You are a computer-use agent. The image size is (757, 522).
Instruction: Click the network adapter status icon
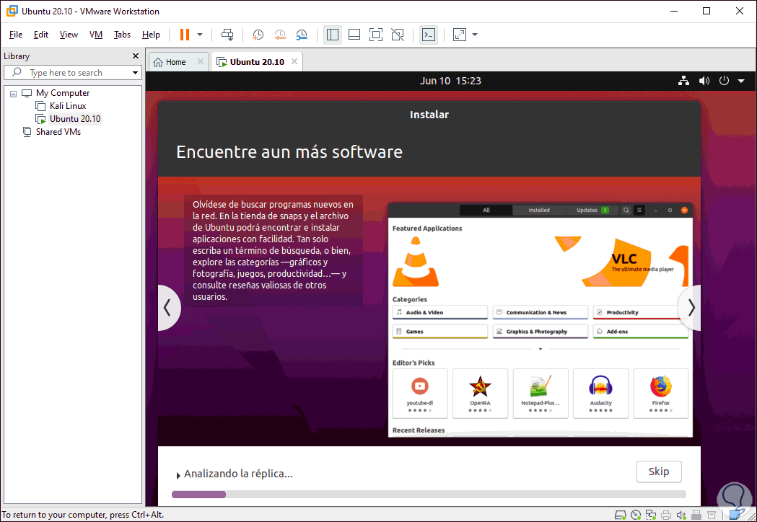tap(651, 515)
